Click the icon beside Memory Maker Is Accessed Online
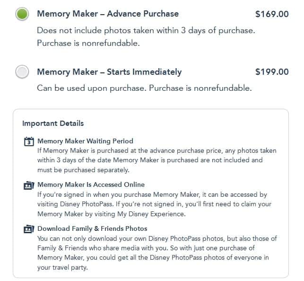Viewport: 304px width, 281px height. pyautogui.click(x=28, y=185)
